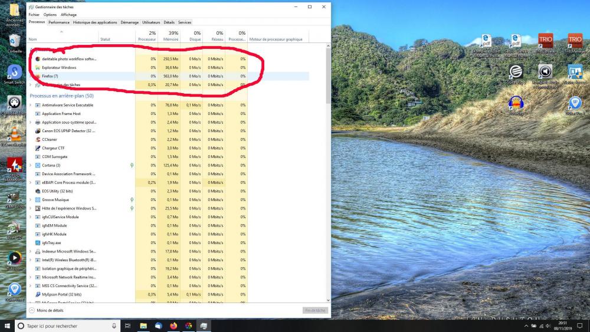
Task: Expand the Indexeur Microsoft Windows row
Action: coord(31,252)
